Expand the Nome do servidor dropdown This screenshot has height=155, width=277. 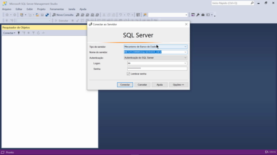[185, 52]
